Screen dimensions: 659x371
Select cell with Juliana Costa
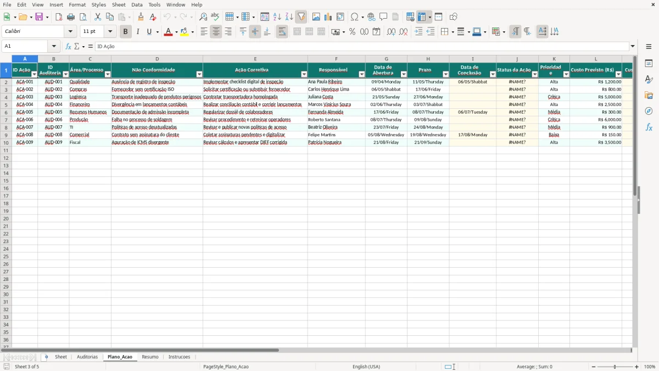click(x=336, y=97)
